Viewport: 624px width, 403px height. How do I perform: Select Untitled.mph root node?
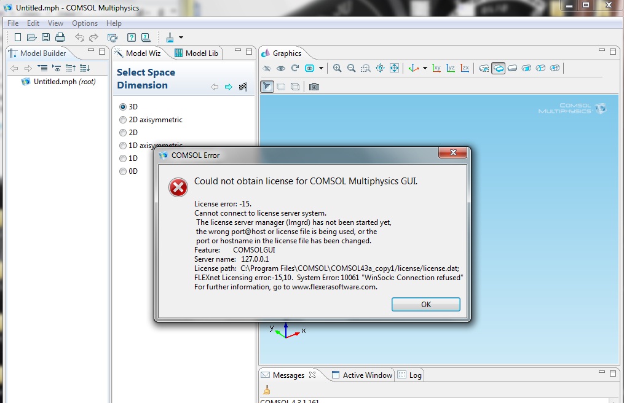pyautogui.click(x=58, y=82)
